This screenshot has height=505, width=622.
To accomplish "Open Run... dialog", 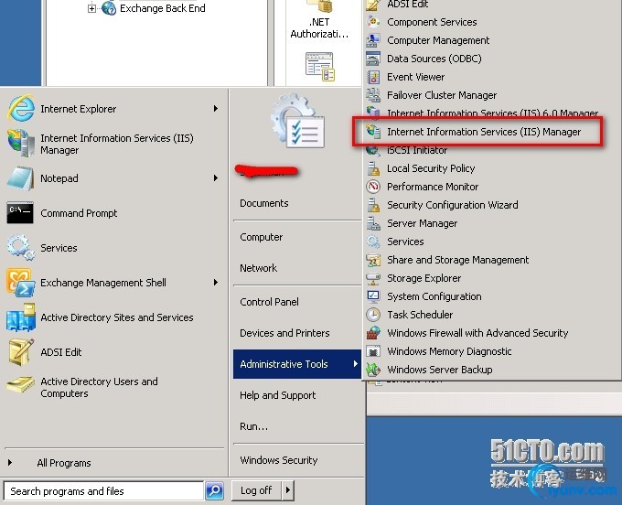I will point(254,426).
